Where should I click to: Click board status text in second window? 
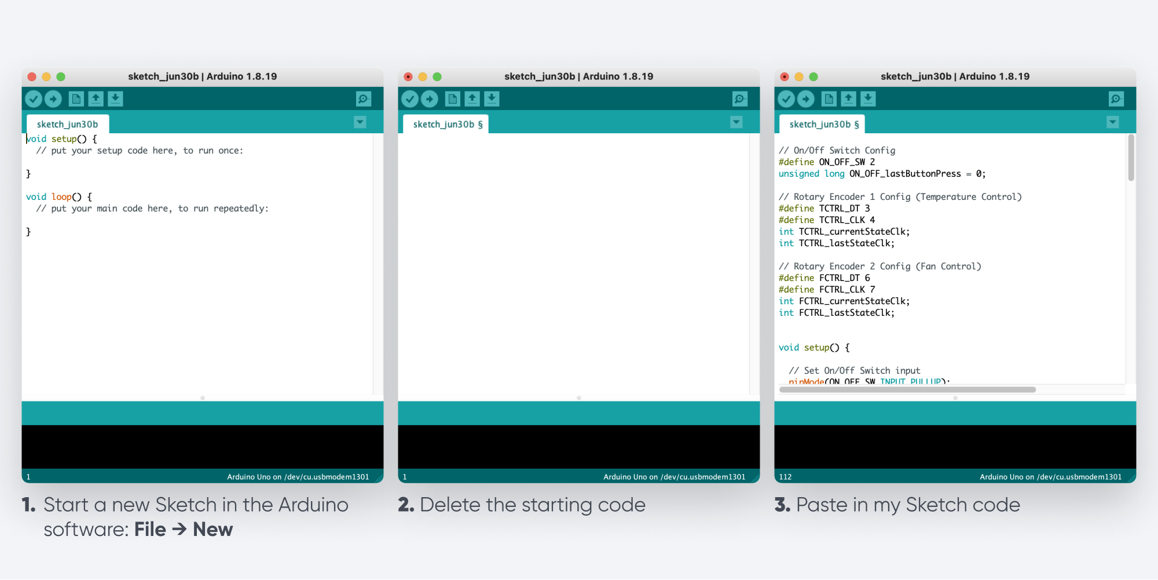[x=674, y=477]
